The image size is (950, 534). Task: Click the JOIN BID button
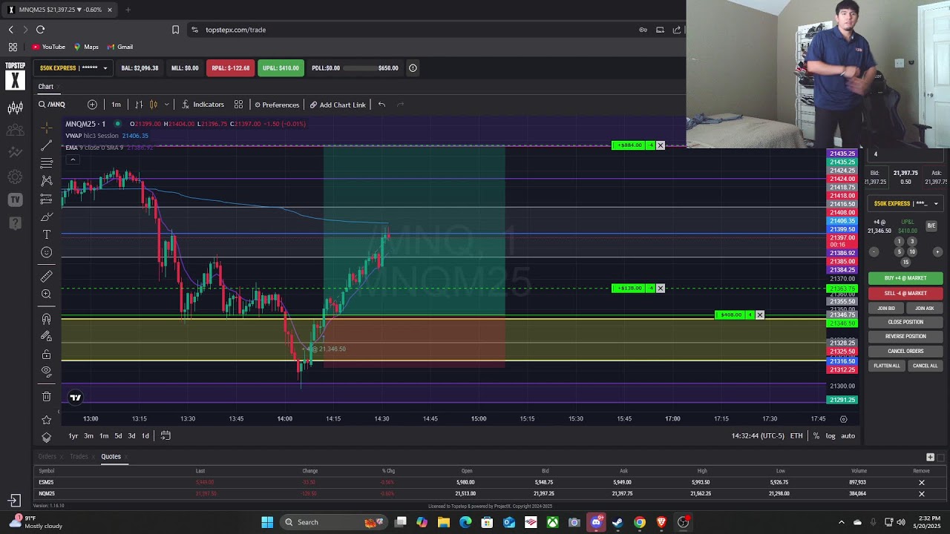click(x=886, y=309)
